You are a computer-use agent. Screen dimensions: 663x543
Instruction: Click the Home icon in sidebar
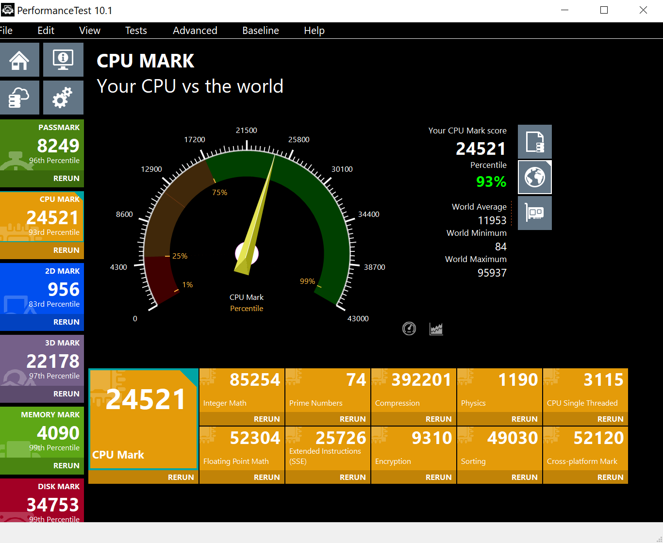[x=19, y=60]
